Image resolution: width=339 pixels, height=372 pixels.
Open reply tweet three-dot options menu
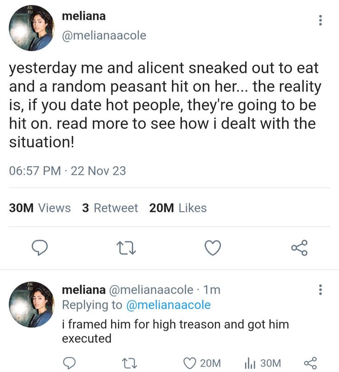[321, 290]
